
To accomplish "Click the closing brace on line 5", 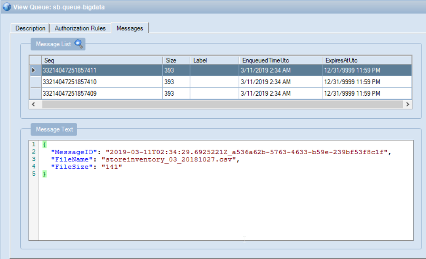I will click(x=45, y=174).
